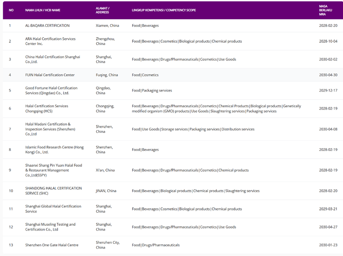Click scope cell starting Food | Use Goods | Storage services
This screenshot has height=256, width=343.
[x=193, y=129]
